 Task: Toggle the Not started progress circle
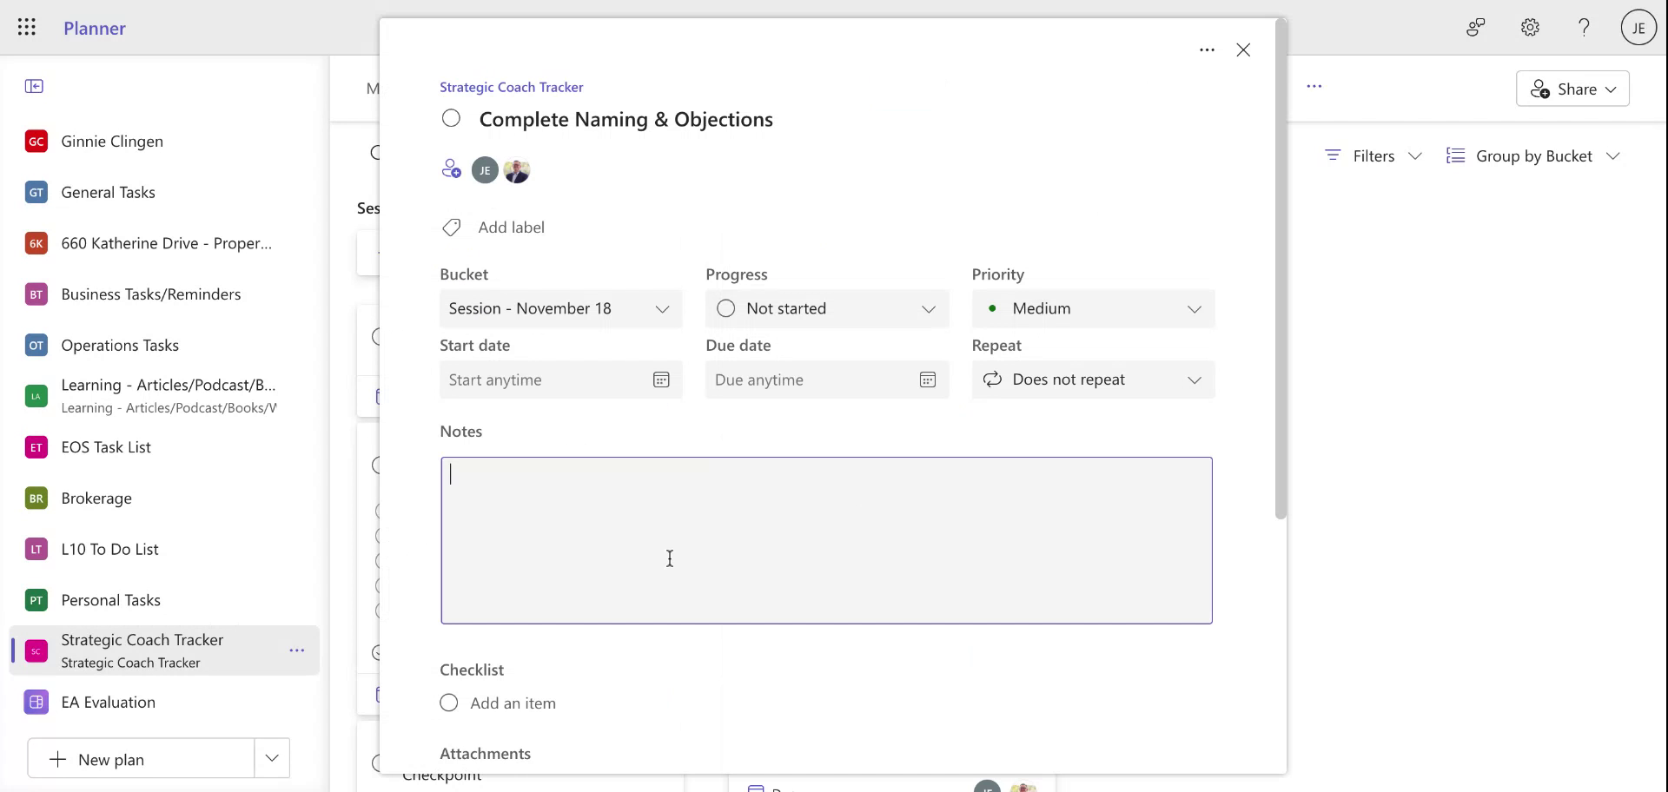(x=726, y=308)
